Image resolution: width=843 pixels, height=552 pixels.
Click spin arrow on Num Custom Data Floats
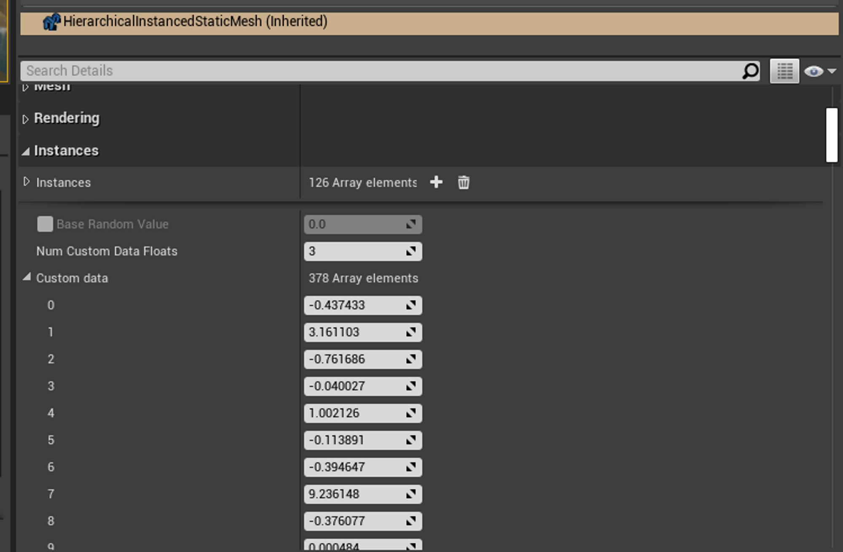click(411, 251)
